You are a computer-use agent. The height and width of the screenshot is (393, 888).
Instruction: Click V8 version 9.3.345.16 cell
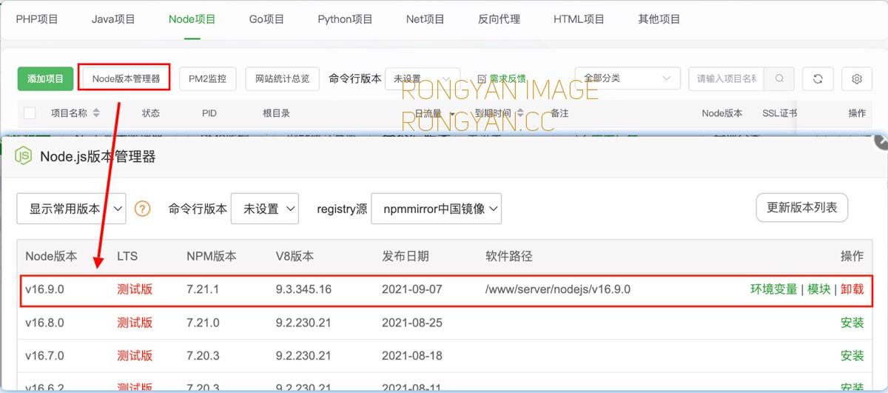303,289
